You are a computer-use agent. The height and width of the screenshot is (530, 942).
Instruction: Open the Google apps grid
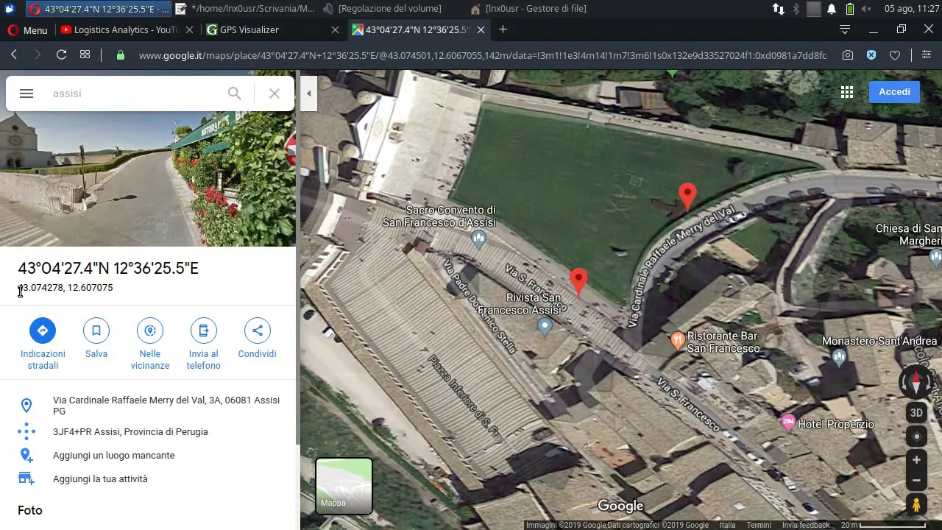(x=847, y=92)
